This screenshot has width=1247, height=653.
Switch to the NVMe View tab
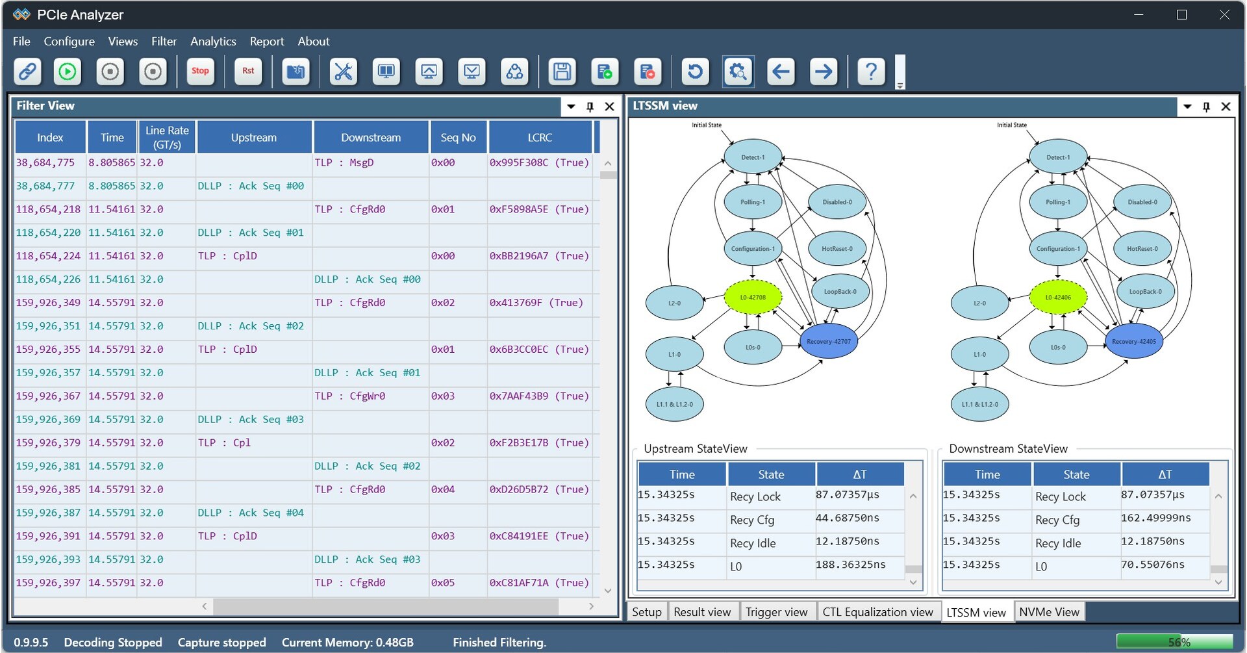click(x=1048, y=611)
